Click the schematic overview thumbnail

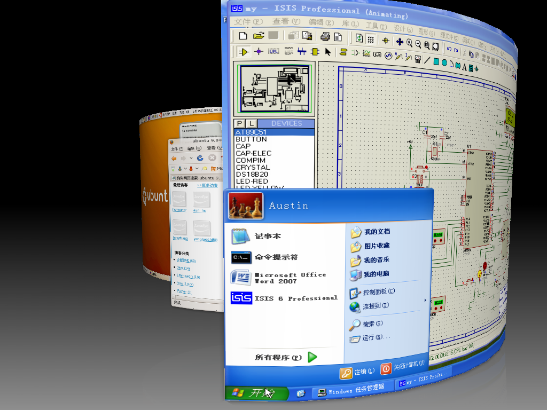point(274,89)
